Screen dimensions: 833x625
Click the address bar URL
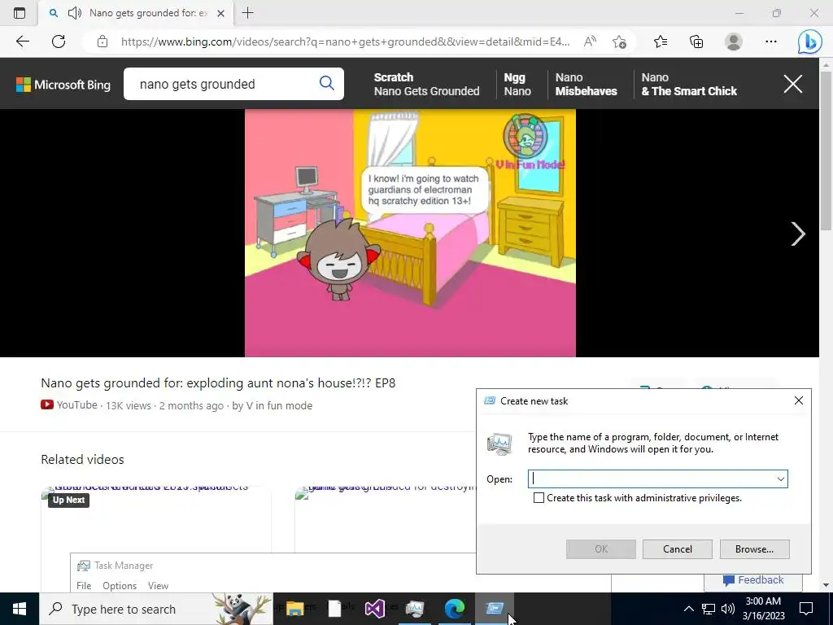point(345,42)
